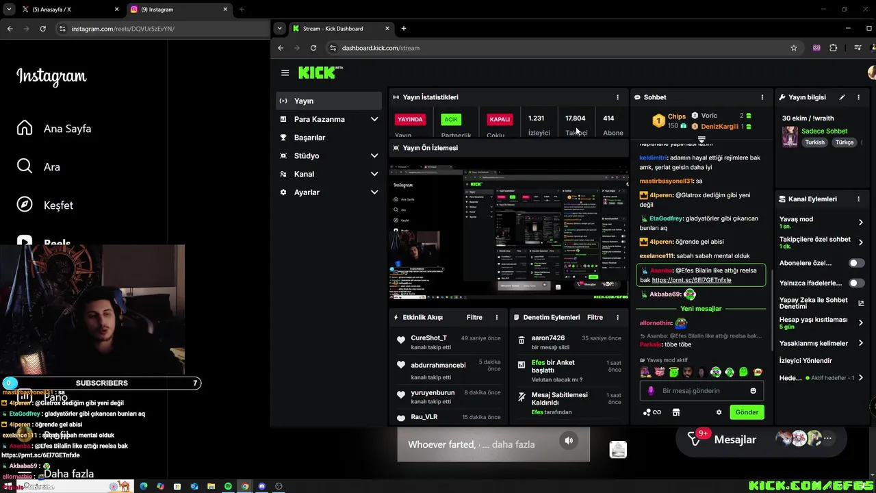The width and height of the screenshot is (876, 493).
Task: Click the Türkçe tag
Action: [845, 142]
